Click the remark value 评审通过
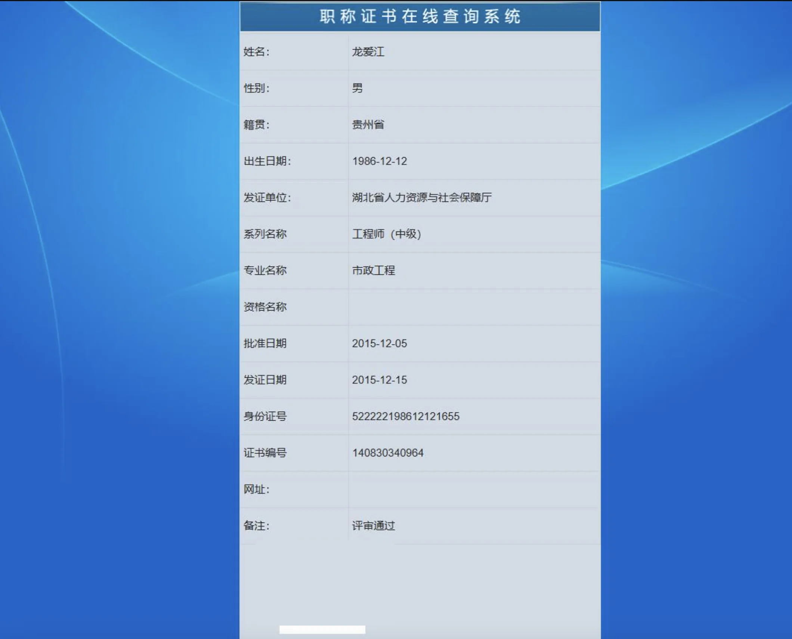 (374, 526)
